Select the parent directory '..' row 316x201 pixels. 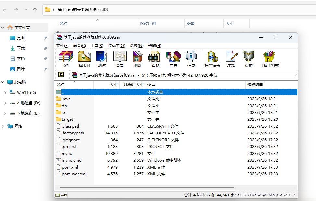pyautogui.click(x=176, y=92)
